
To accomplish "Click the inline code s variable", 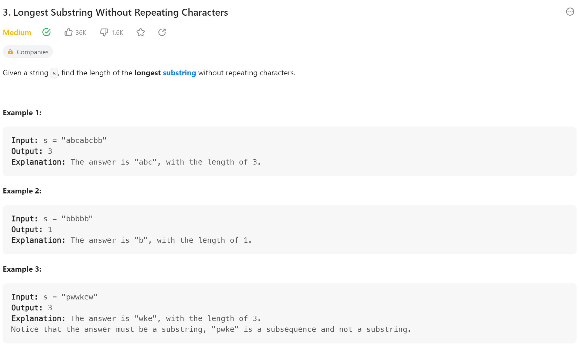I will click(x=54, y=73).
